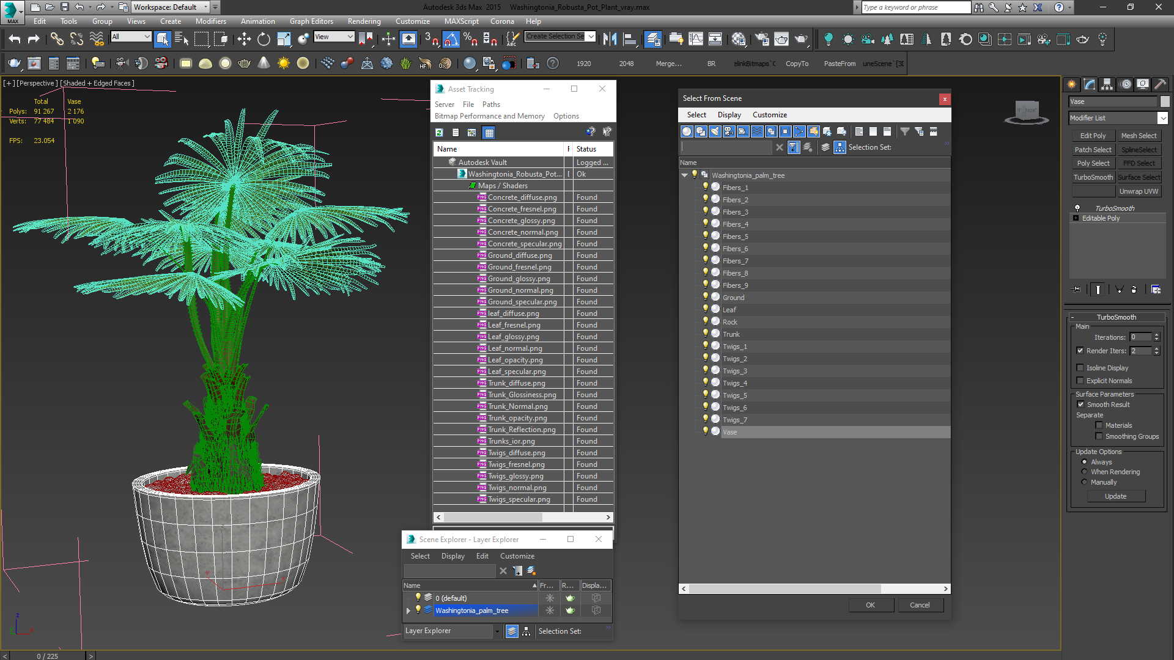Open Display menu in Layer Explorer
Viewport: 1174px width, 660px height.
click(452, 556)
